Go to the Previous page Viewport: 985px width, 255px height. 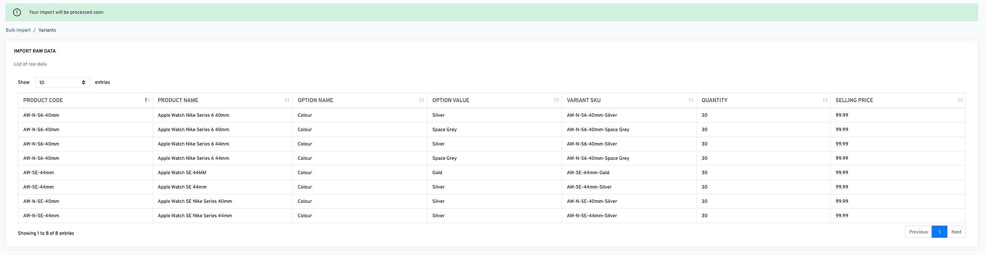pyautogui.click(x=918, y=232)
